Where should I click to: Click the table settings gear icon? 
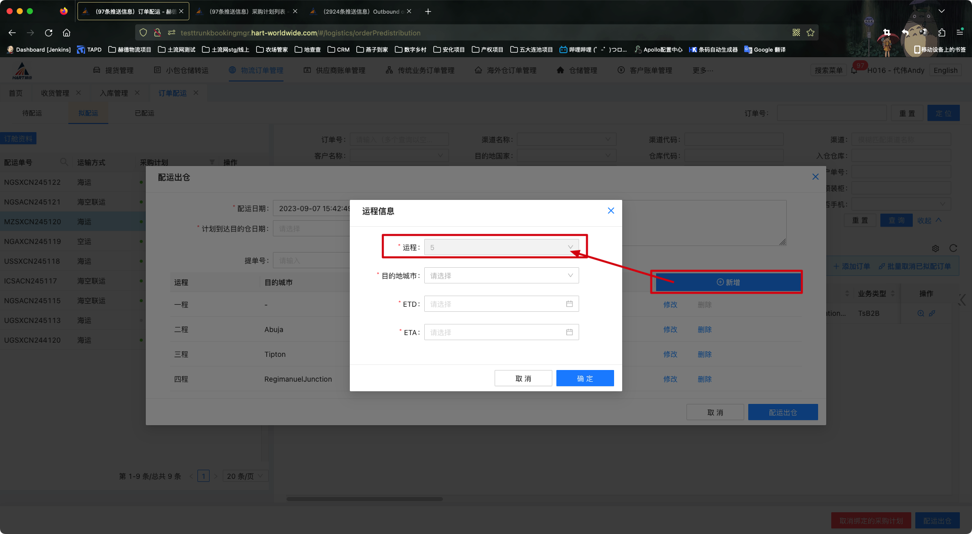point(936,248)
